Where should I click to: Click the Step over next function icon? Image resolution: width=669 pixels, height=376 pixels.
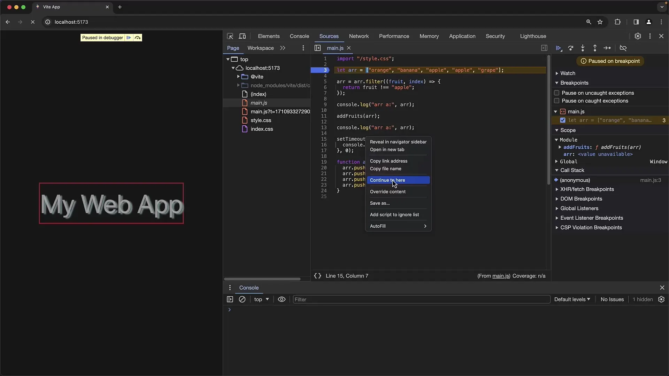571,48
